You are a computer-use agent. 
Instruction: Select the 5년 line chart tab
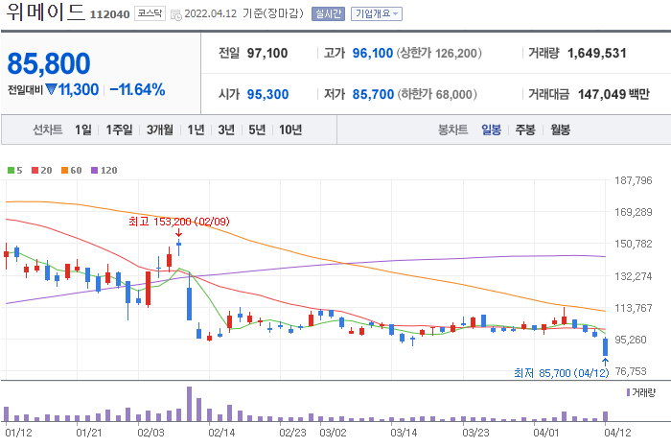point(257,129)
